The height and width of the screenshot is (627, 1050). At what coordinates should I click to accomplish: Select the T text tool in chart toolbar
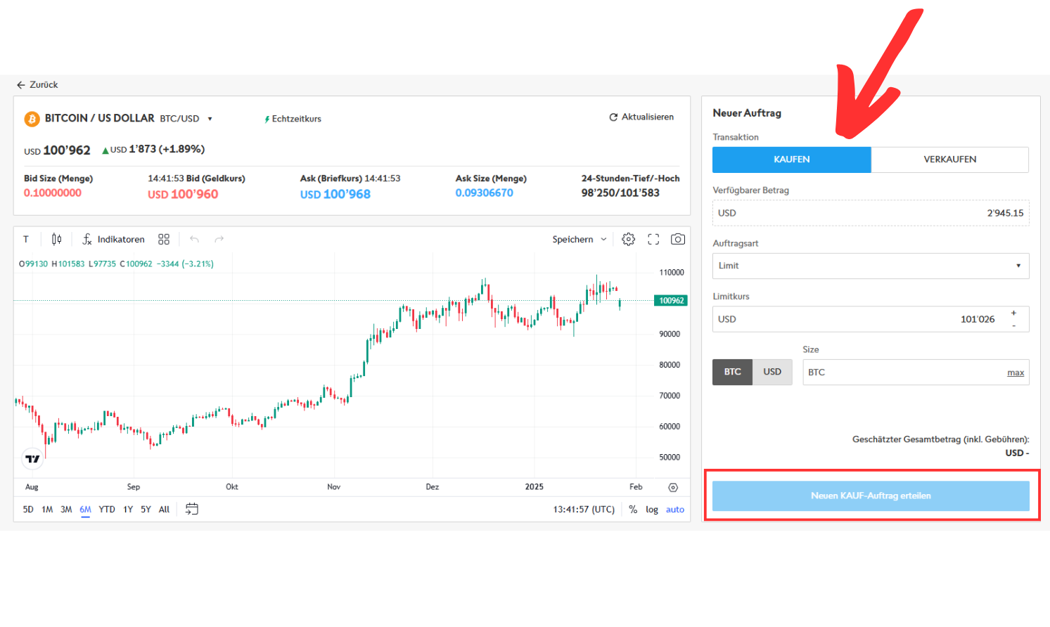pos(26,239)
